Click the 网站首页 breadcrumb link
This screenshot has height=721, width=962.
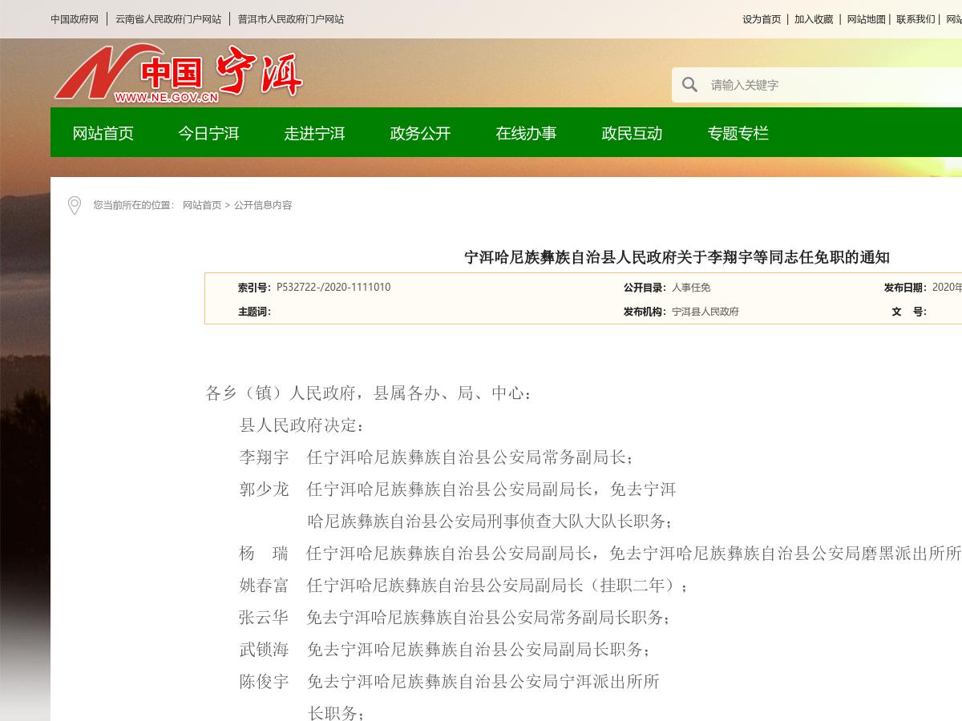(x=203, y=205)
